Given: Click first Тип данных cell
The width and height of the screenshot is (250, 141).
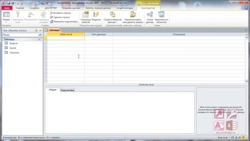Looking at the screenshot, I should pos(98,38).
